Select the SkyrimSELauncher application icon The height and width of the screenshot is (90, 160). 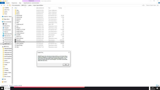click(x=15, y=42)
